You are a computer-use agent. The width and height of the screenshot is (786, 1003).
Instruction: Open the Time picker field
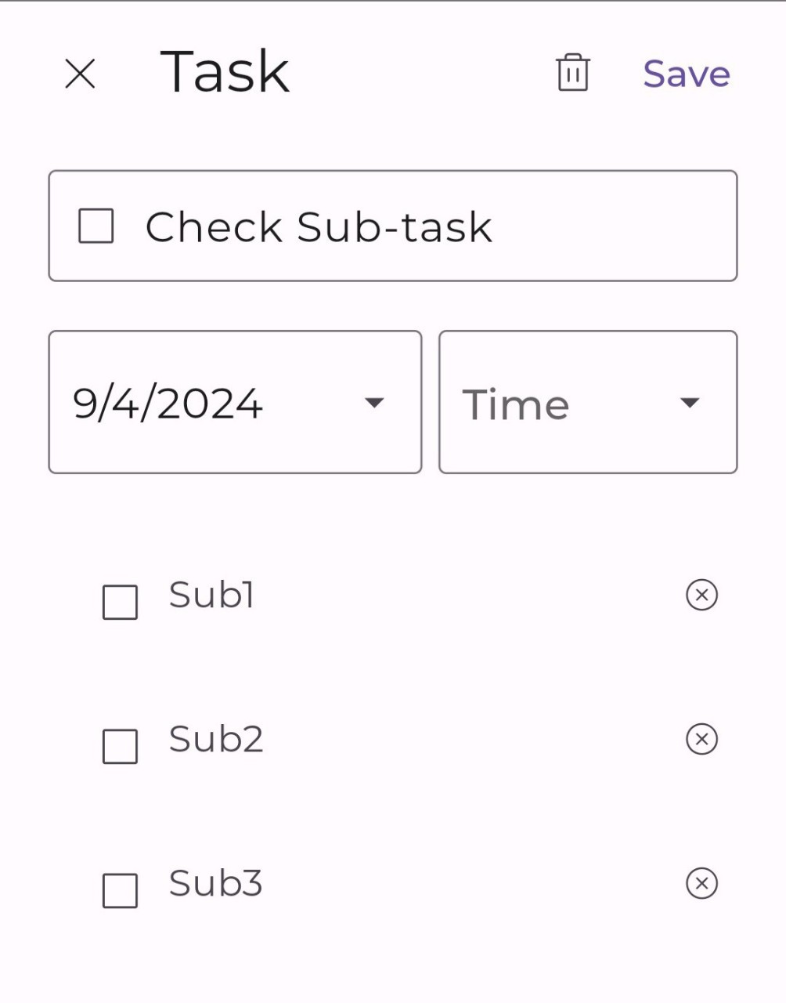(x=517, y=404)
